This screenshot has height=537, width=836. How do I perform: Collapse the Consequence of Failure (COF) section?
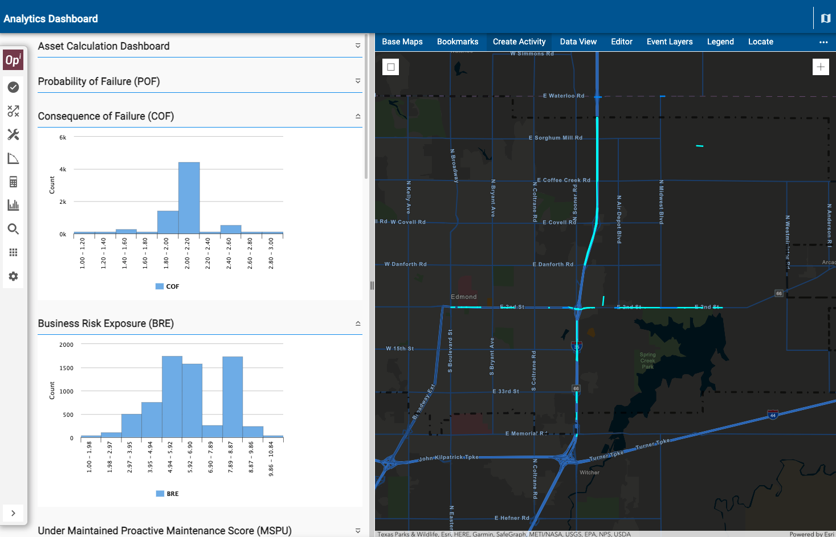358,116
